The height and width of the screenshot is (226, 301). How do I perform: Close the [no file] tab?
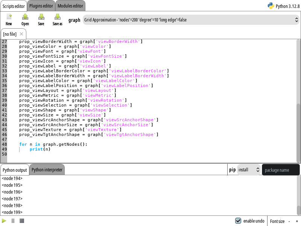(x=22, y=34)
